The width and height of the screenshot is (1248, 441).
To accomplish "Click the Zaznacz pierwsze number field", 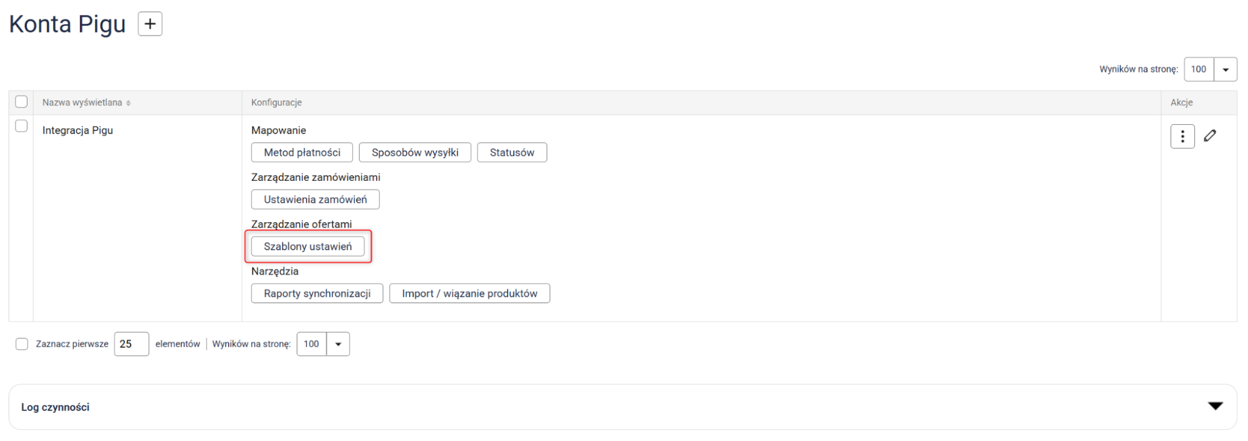I will 131,344.
